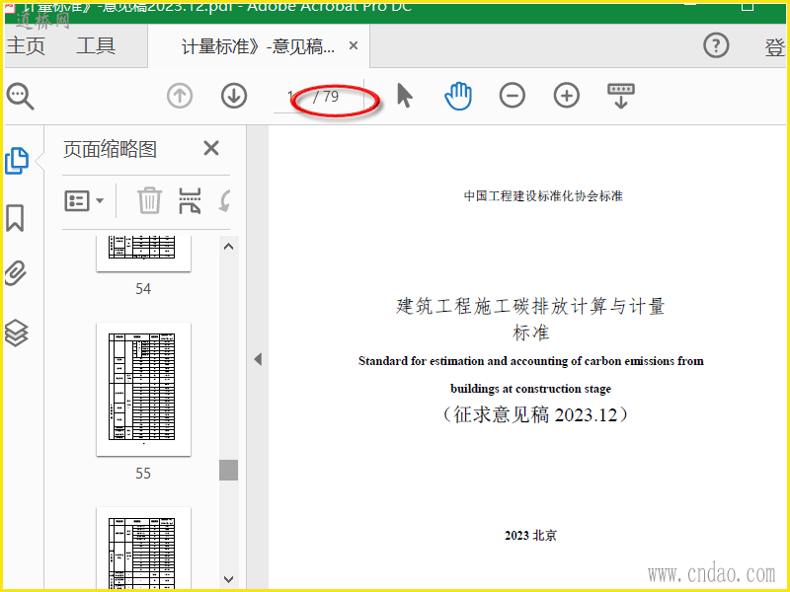This screenshot has width=790, height=592.
Task: Click the current page number field
Action: [290, 96]
